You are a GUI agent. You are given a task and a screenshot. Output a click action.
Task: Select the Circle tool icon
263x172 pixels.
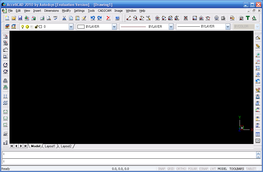click(x=157, y=18)
